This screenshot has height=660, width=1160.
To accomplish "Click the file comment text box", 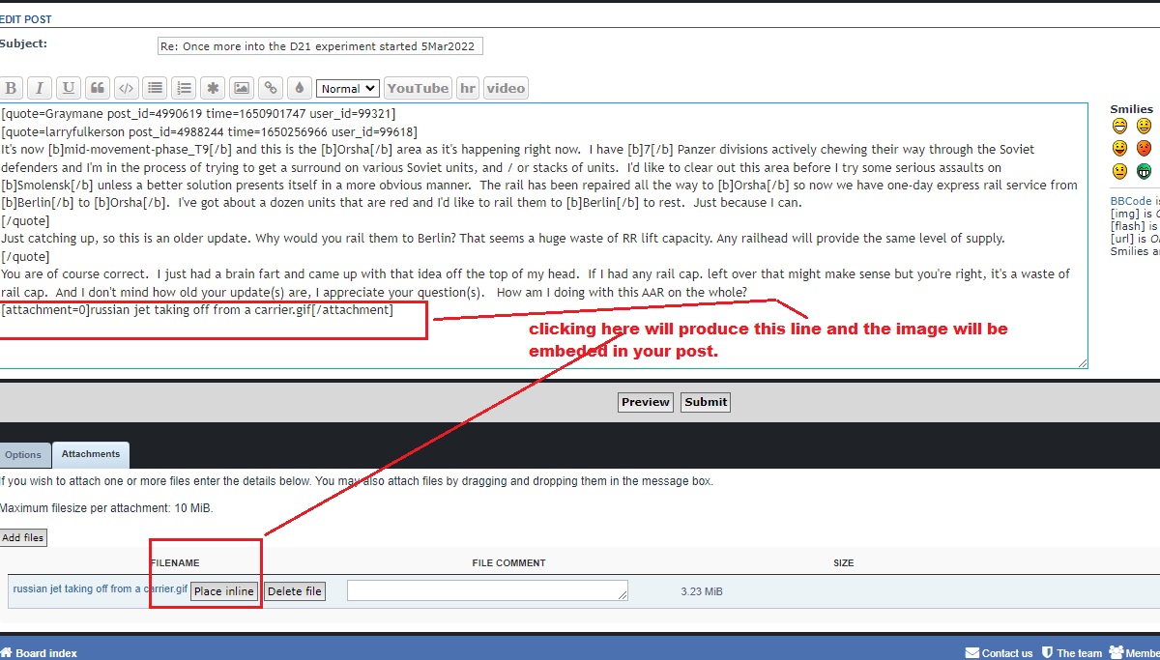I will pyautogui.click(x=487, y=590).
